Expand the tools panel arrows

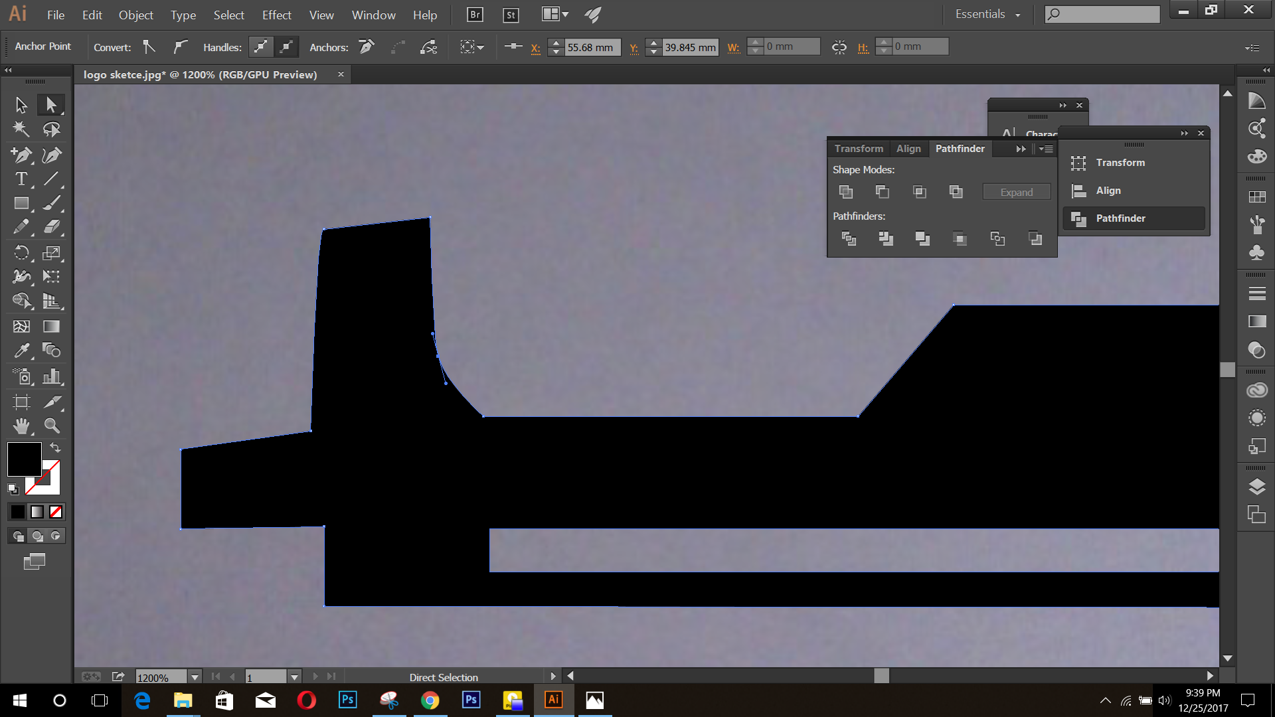pyautogui.click(x=8, y=70)
